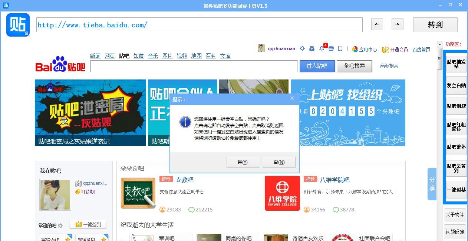
Task: Open the 支教吧 title link
Action: coord(184,180)
